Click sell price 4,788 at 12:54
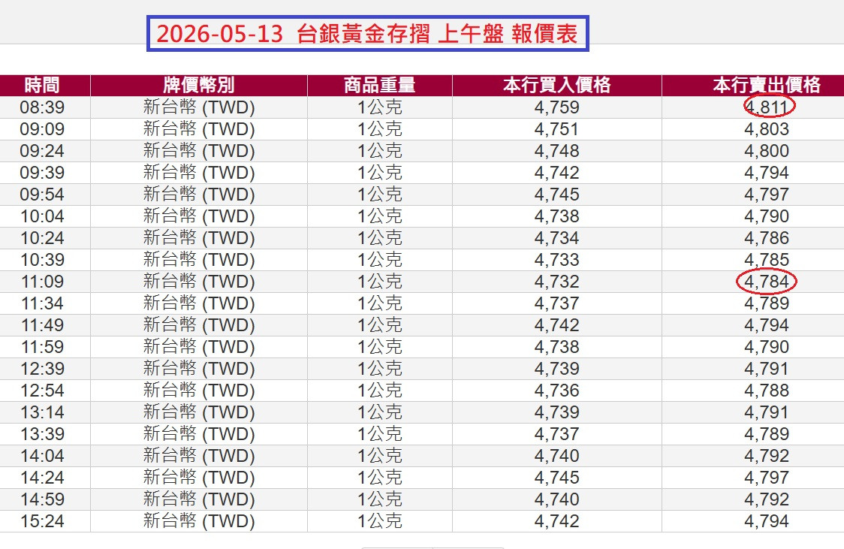Screen dimensions: 844x549 coord(767,391)
